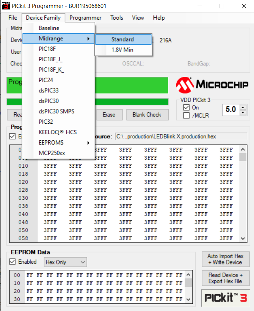This screenshot has width=254, height=311.
Task: Close the PICkit 3 Programmer window
Action: (x=244, y=6)
